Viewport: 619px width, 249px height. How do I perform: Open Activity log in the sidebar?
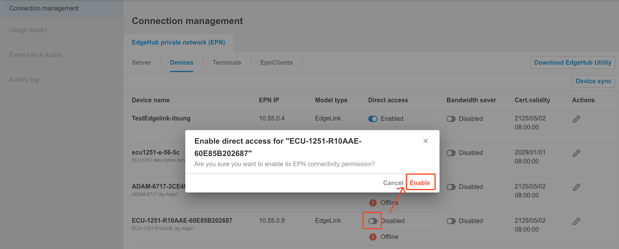[x=24, y=79]
